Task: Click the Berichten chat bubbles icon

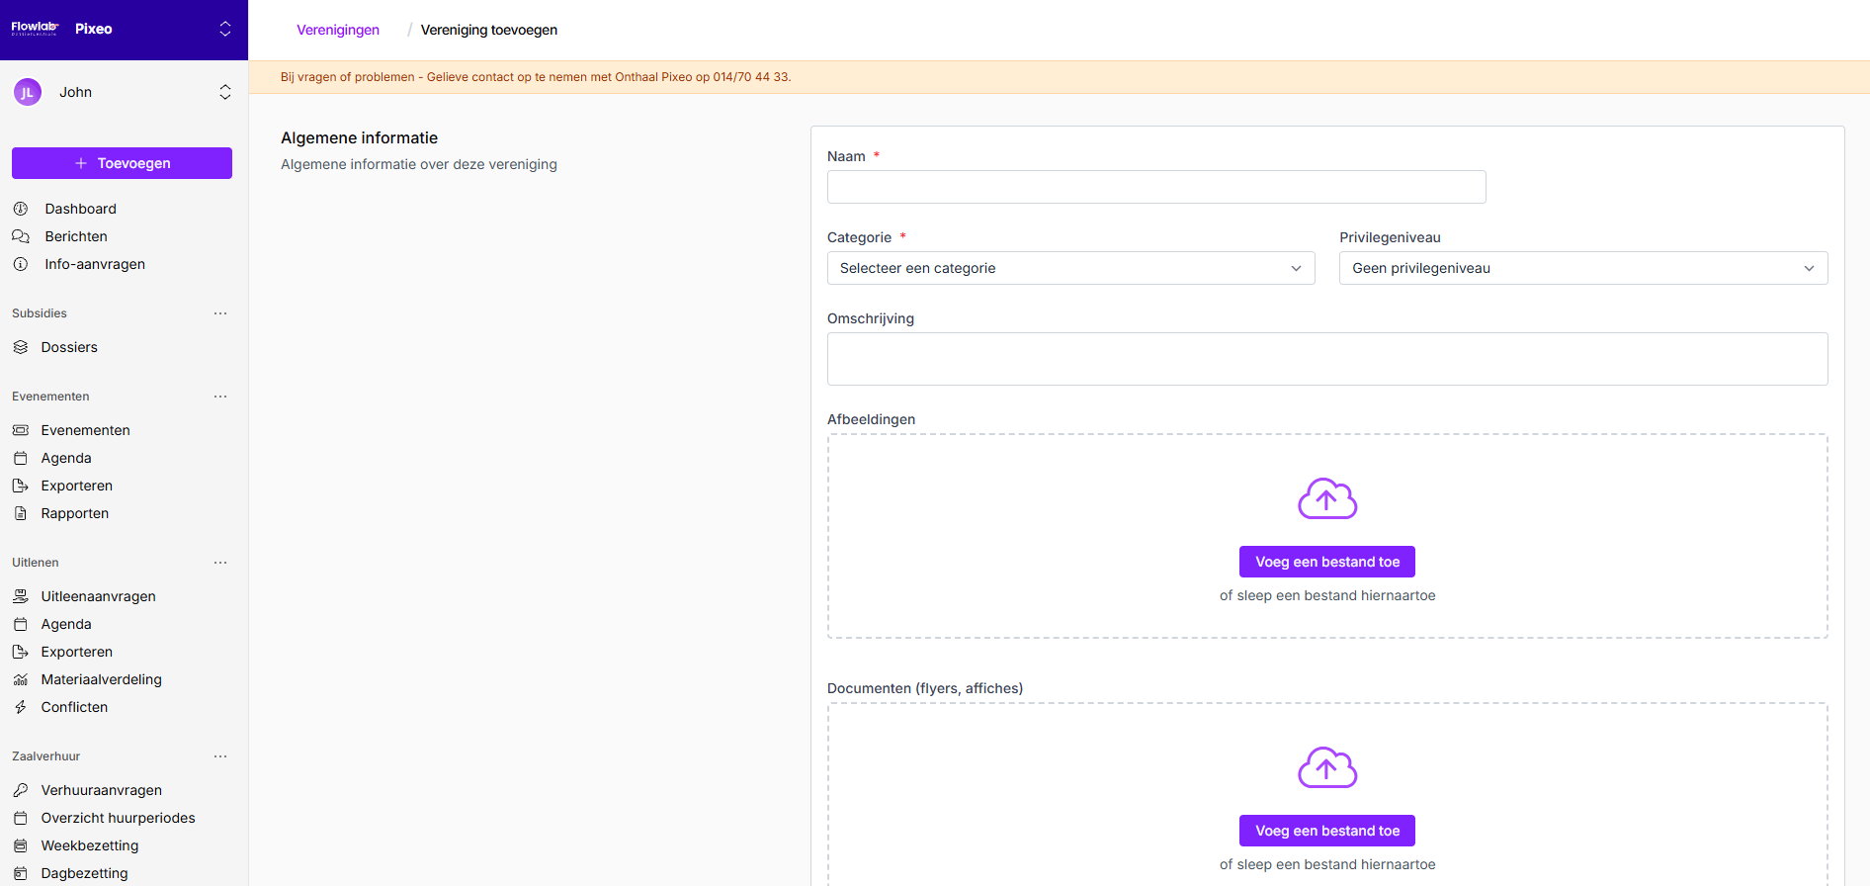Action: pos(21,236)
